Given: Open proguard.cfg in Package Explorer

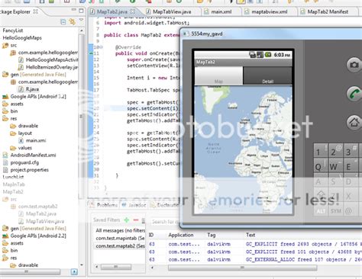Looking at the screenshot, I should pyautogui.click(x=21, y=162).
